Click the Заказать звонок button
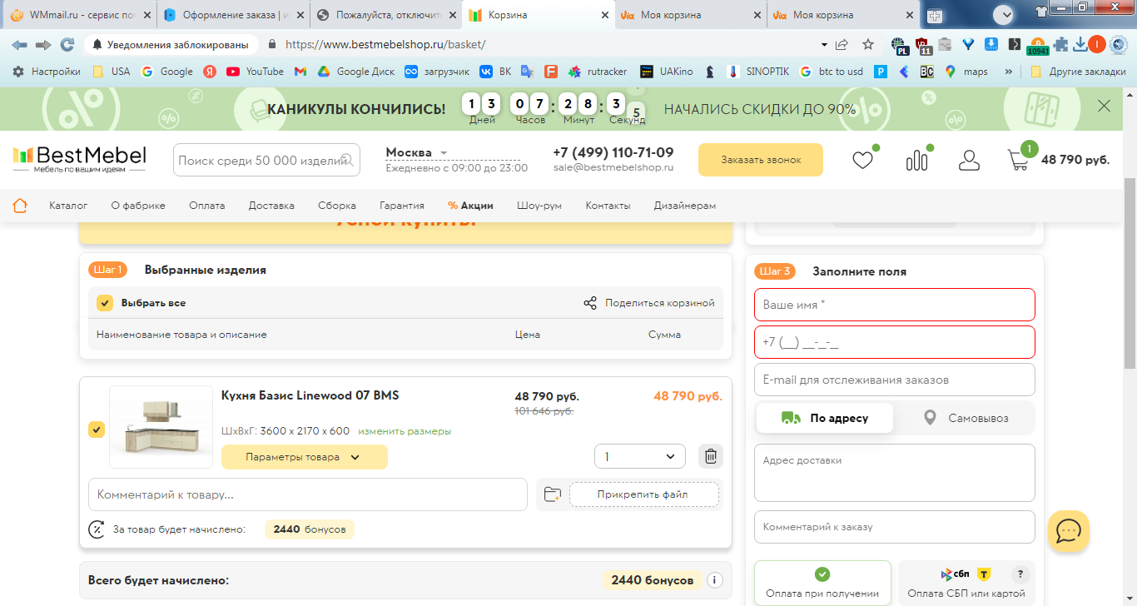The width and height of the screenshot is (1137, 606). pos(761,160)
